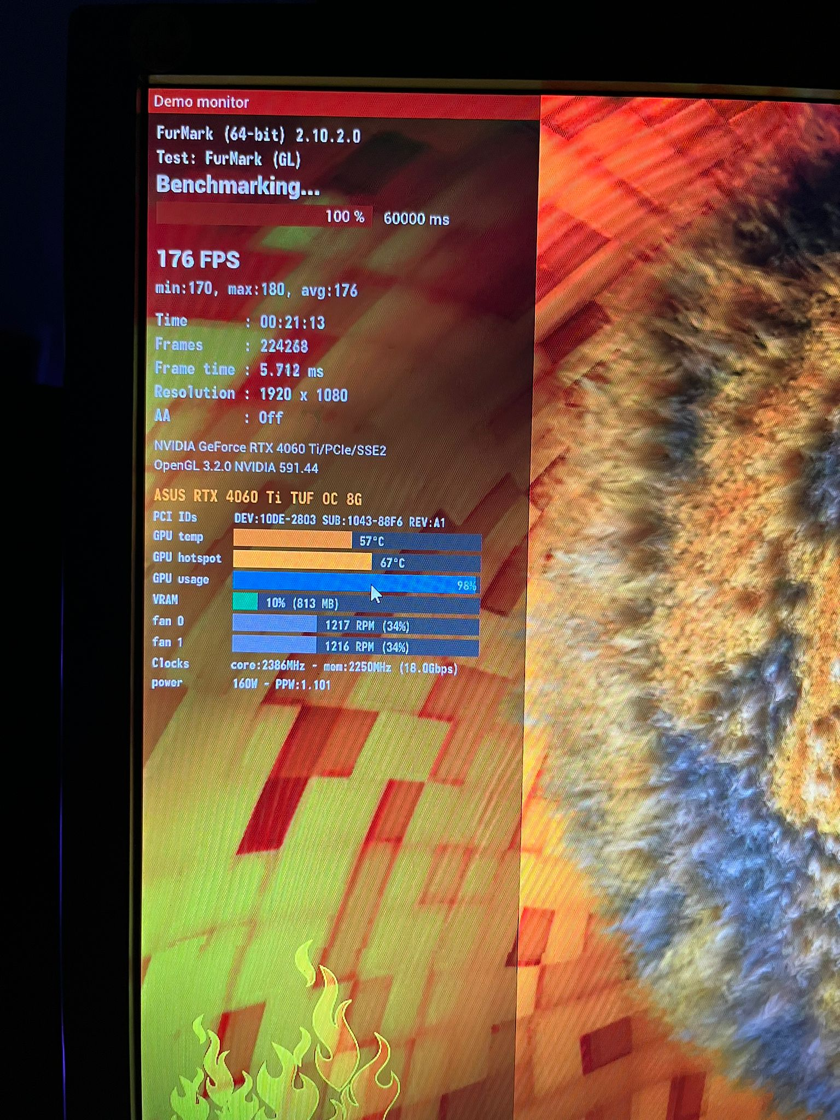Click the fan 0 bar at 1217 RPM

(x=356, y=625)
